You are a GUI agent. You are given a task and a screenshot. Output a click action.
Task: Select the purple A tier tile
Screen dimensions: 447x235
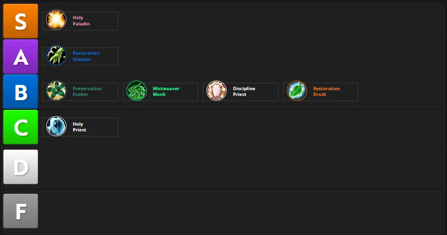[x=21, y=57]
